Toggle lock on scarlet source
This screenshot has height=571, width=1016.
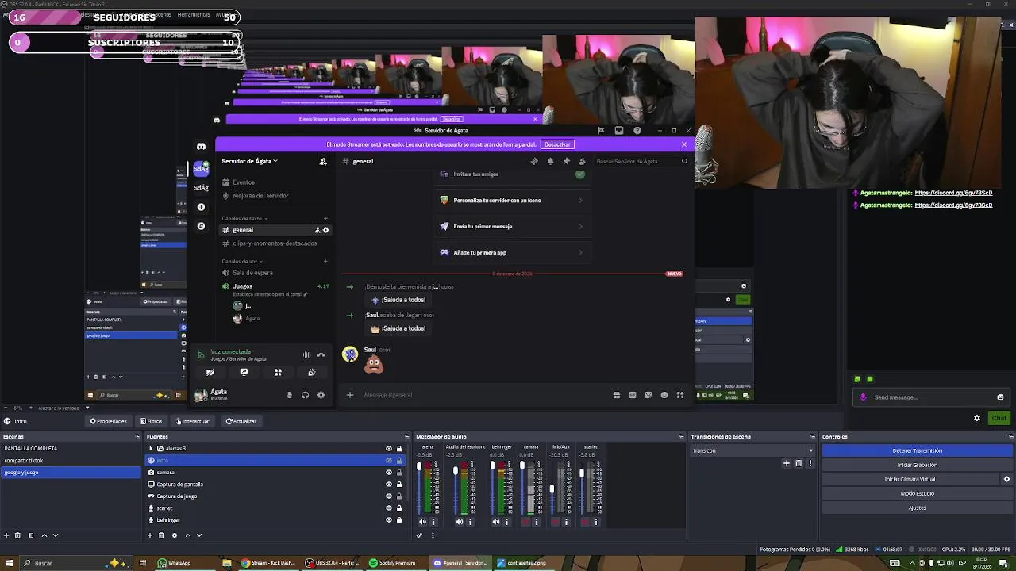click(x=399, y=508)
